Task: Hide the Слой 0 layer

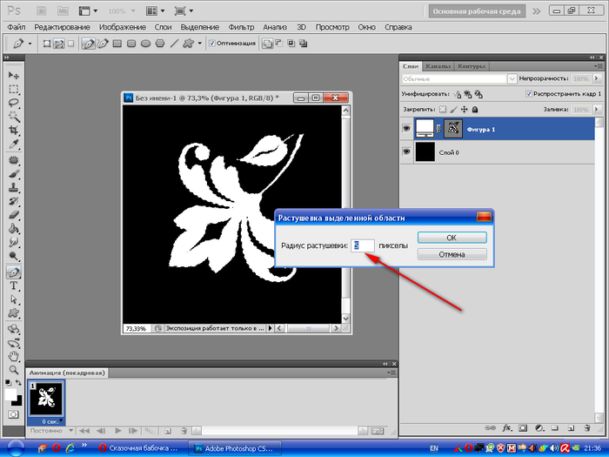Action: pos(406,151)
